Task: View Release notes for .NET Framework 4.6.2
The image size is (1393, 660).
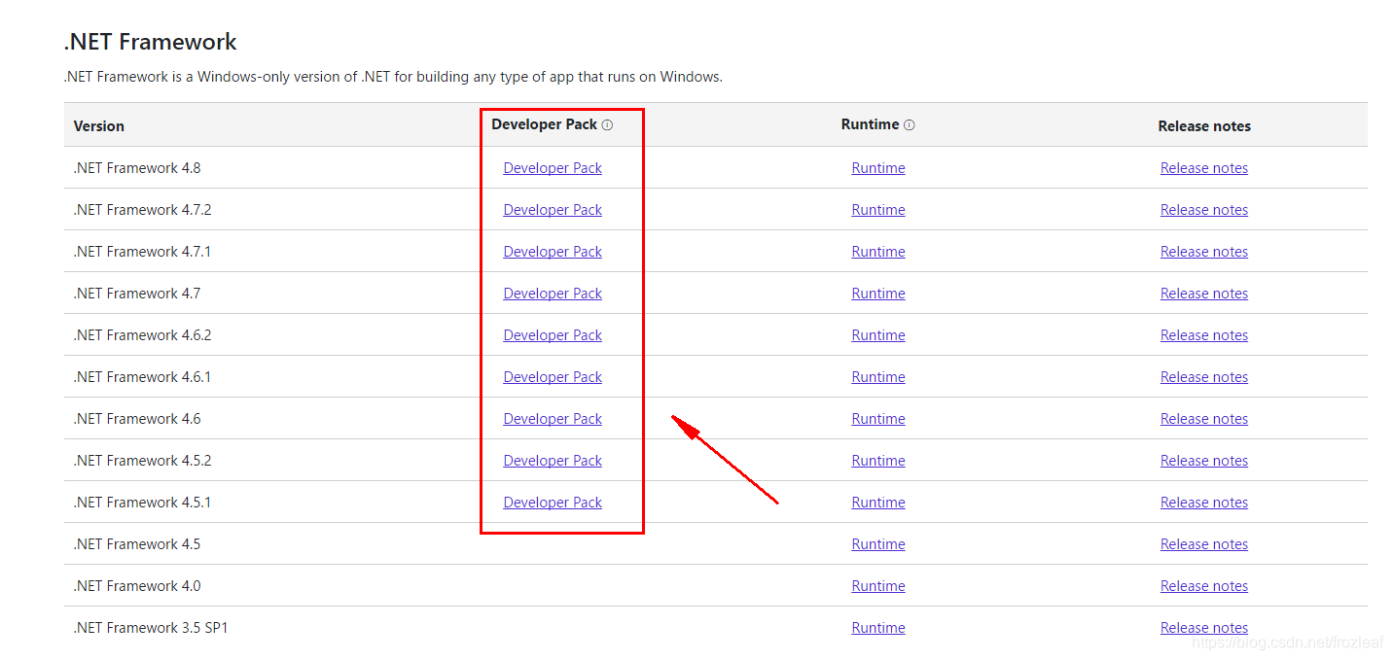Action: (1204, 335)
